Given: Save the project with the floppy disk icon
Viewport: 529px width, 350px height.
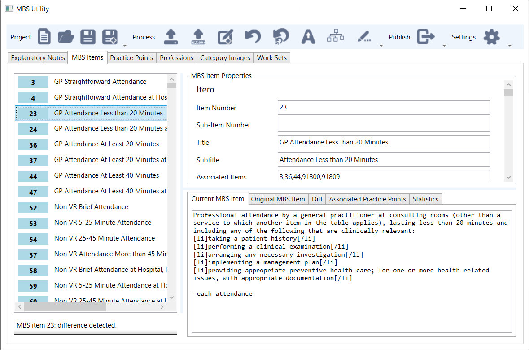Looking at the screenshot, I should pos(87,37).
